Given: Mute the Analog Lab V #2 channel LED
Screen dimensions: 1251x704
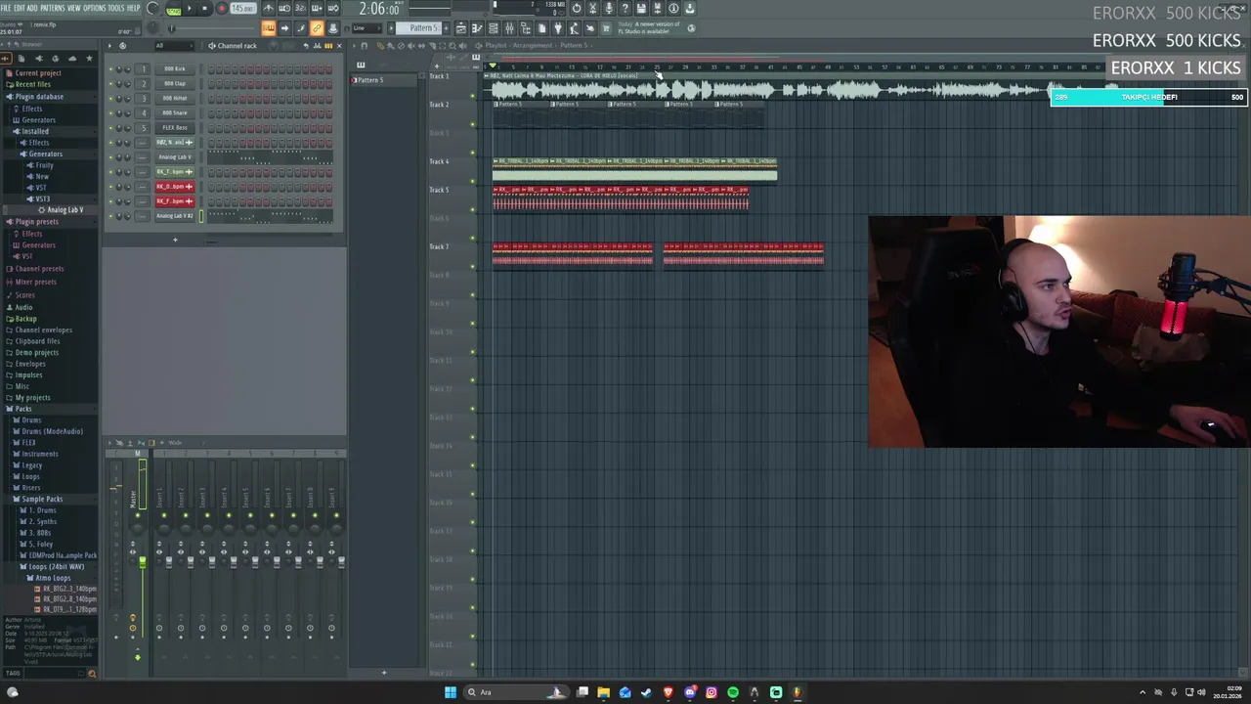Looking at the screenshot, I should tap(110, 215).
